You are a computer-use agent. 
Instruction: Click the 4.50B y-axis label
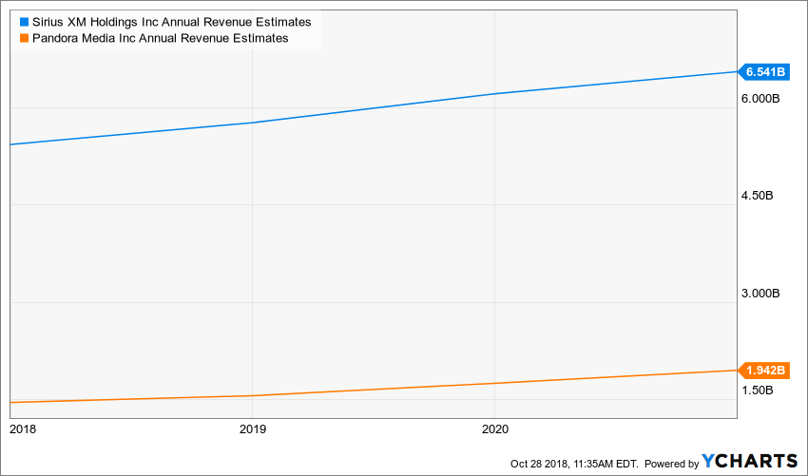click(758, 196)
